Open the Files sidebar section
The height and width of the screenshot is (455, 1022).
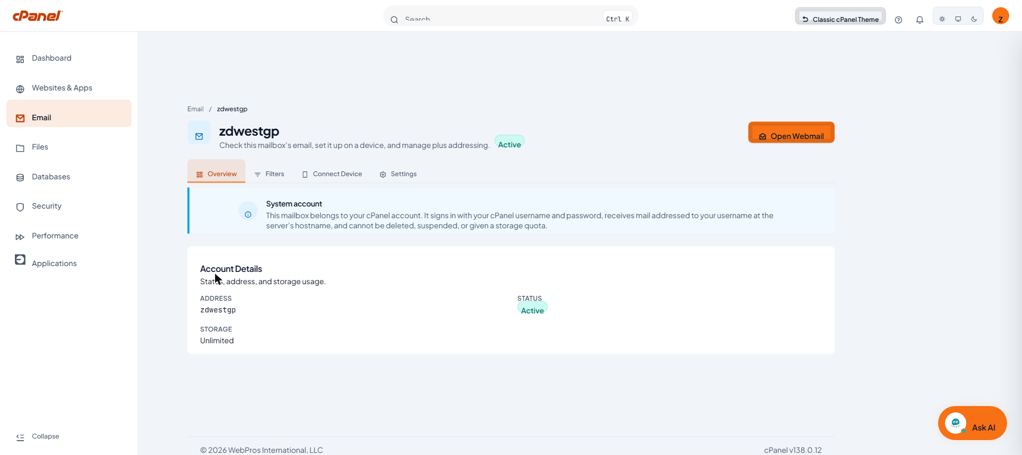pos(69,147)
